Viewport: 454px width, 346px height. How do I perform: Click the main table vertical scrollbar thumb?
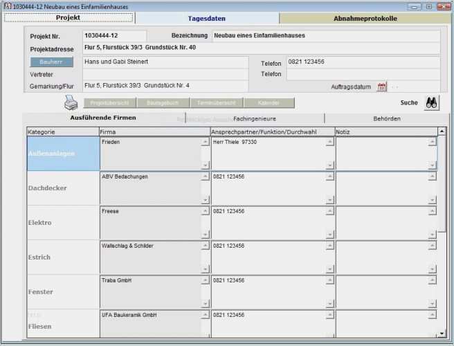pyautogui.click(x=442, y=184)
